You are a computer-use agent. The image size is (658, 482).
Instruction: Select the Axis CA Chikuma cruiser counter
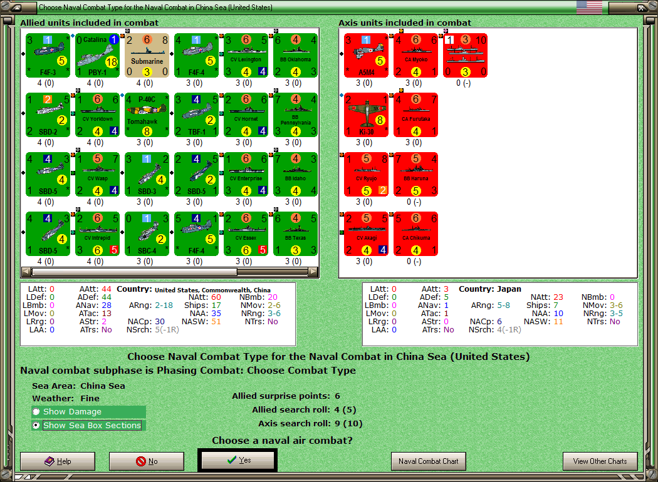pyautogui.click(x=416, y=234)
